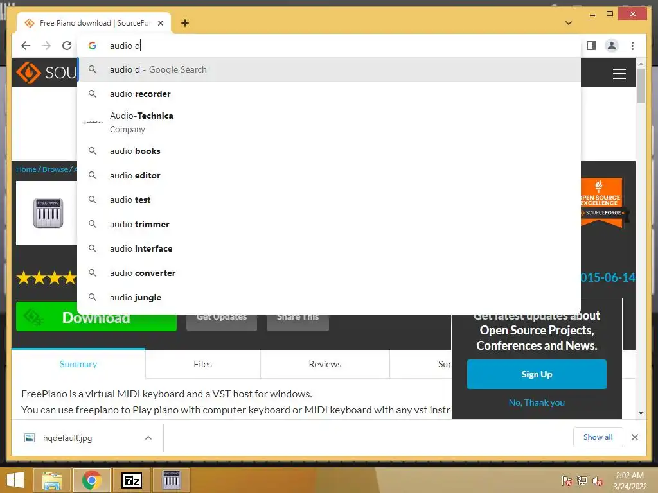Click the network tray icon
Image resolution: width=658 pixels, height=493 pixels.
[x=582, y=481]
